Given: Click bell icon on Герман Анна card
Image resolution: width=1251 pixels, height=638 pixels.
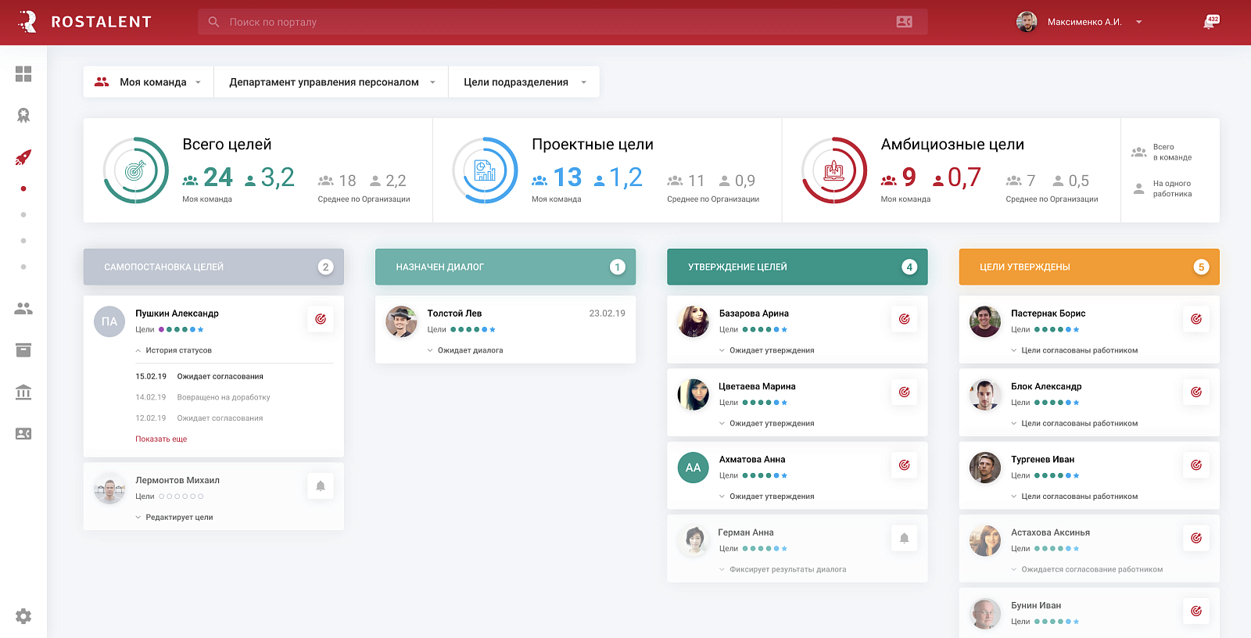Looking at the screenshot, I should tap(905, 538).
